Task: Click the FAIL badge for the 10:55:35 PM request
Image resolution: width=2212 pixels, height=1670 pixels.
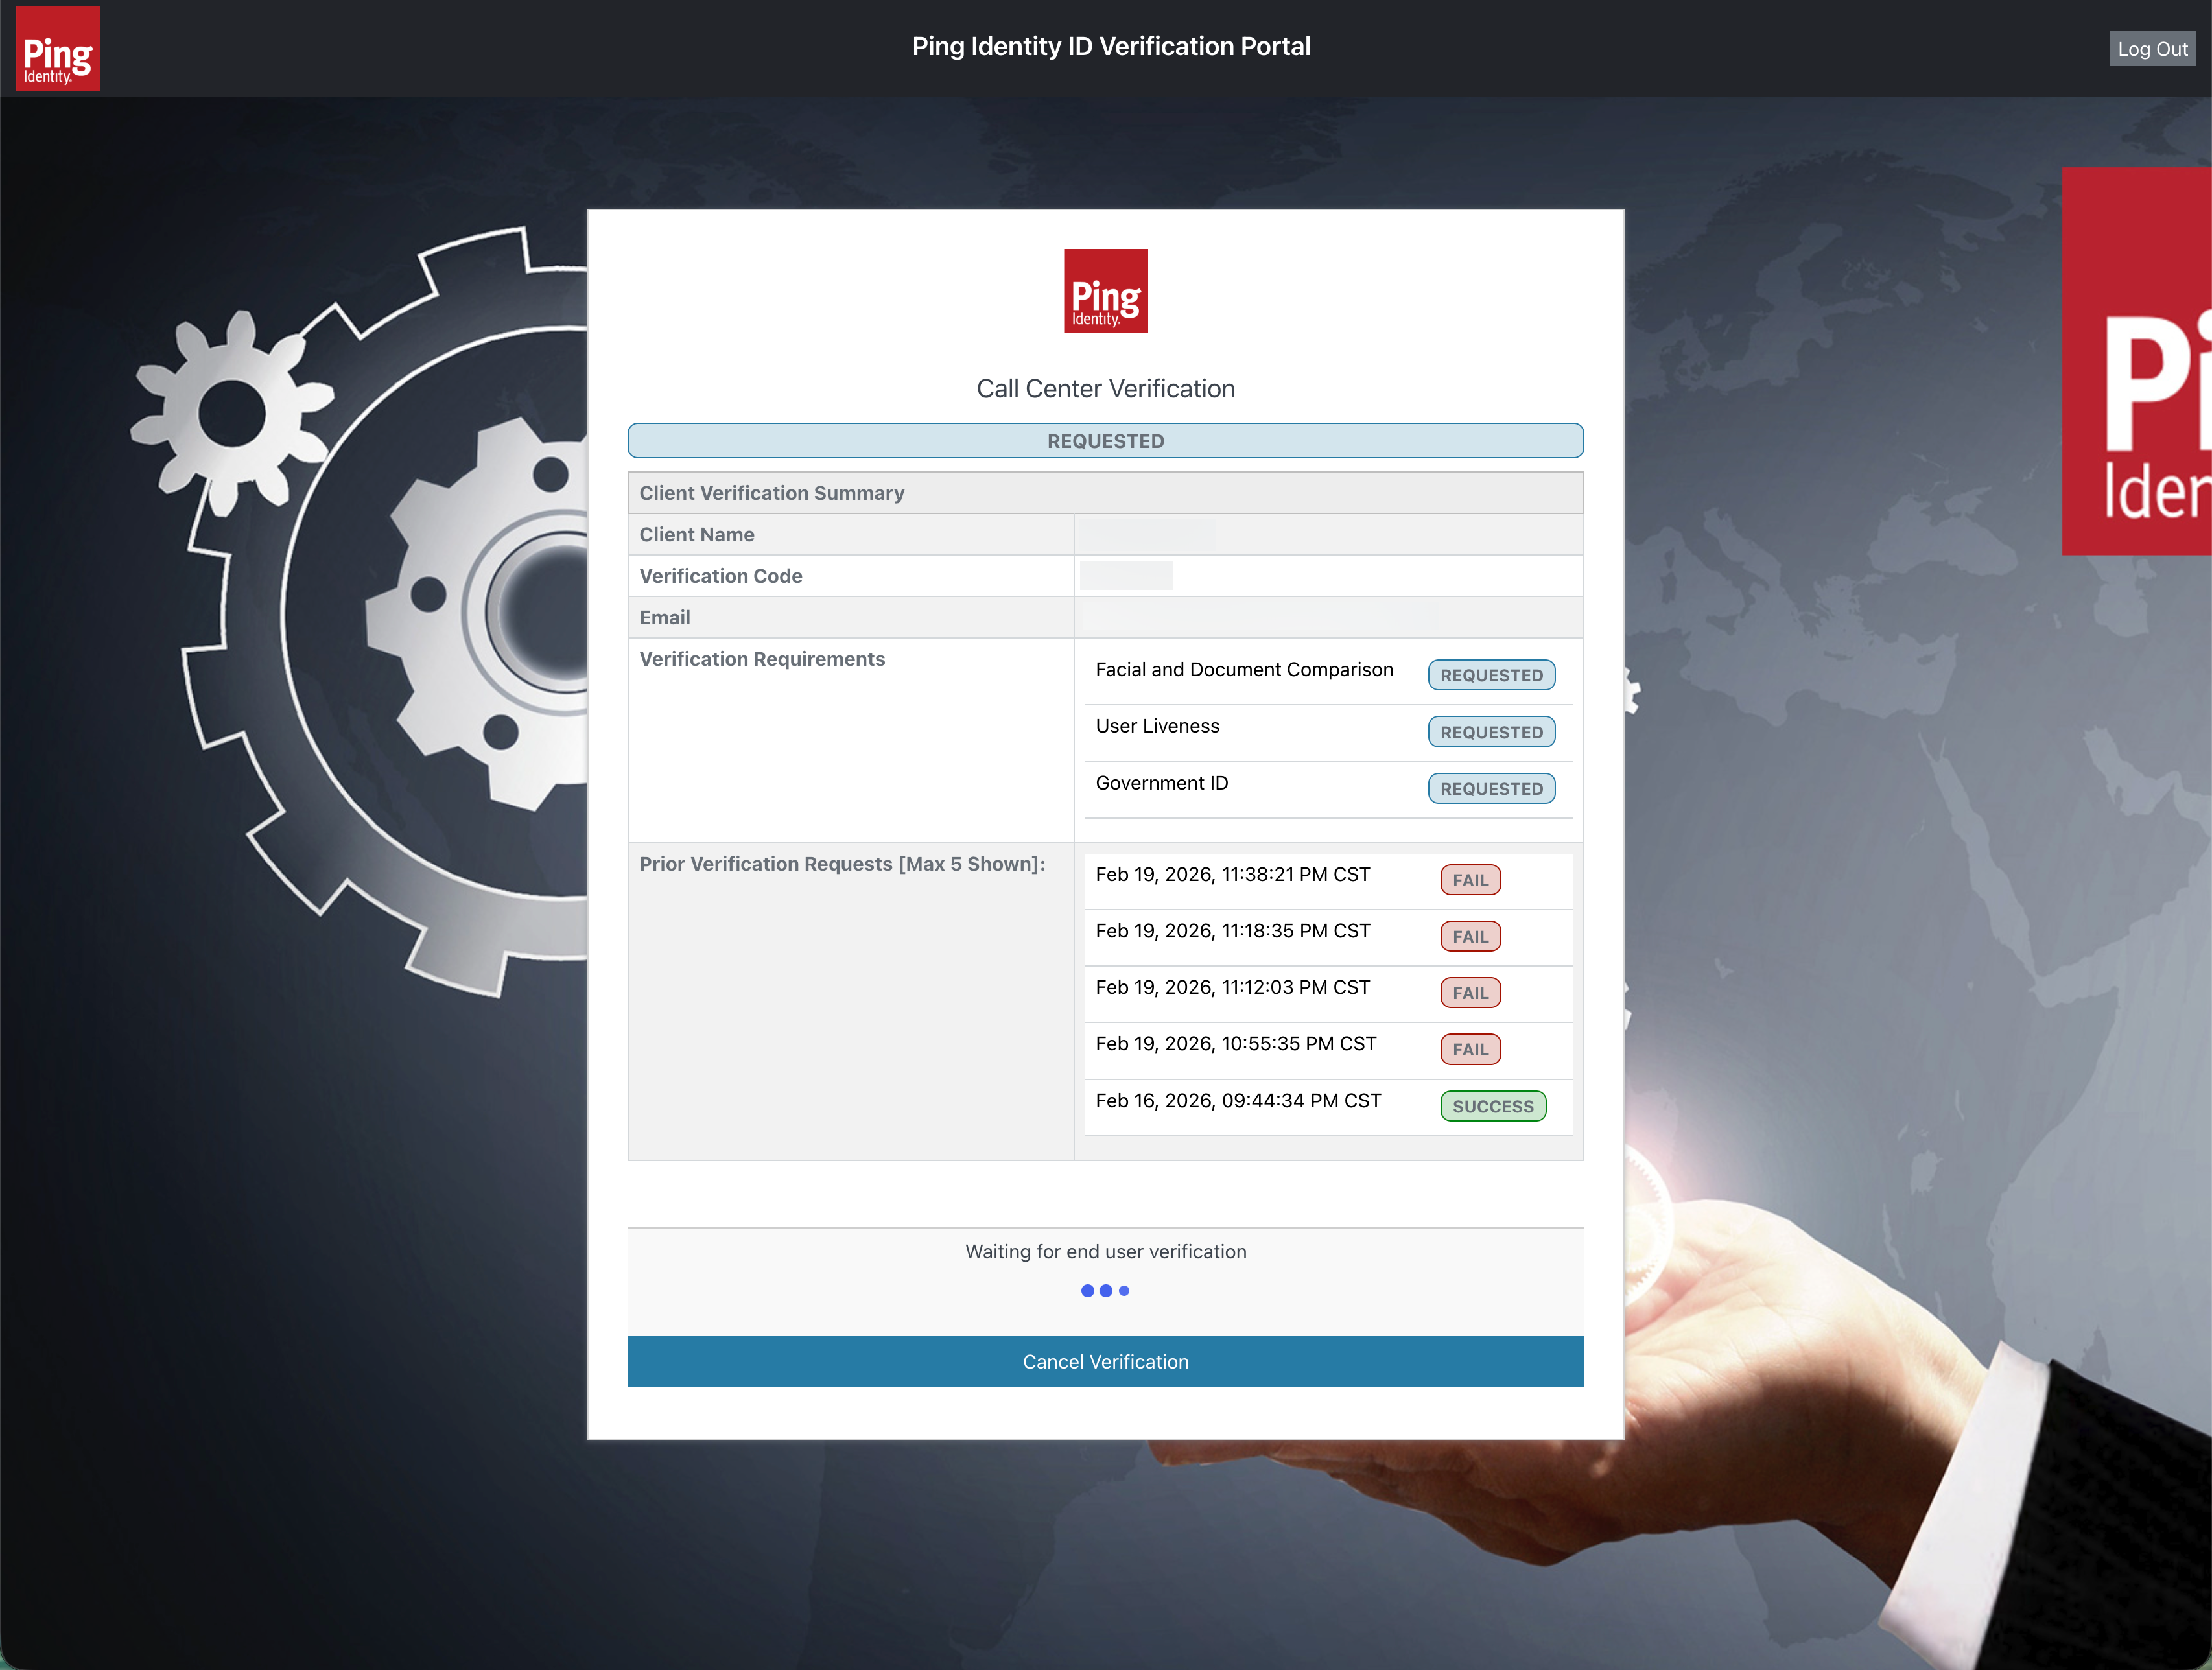Action: click(1470, 1049)
